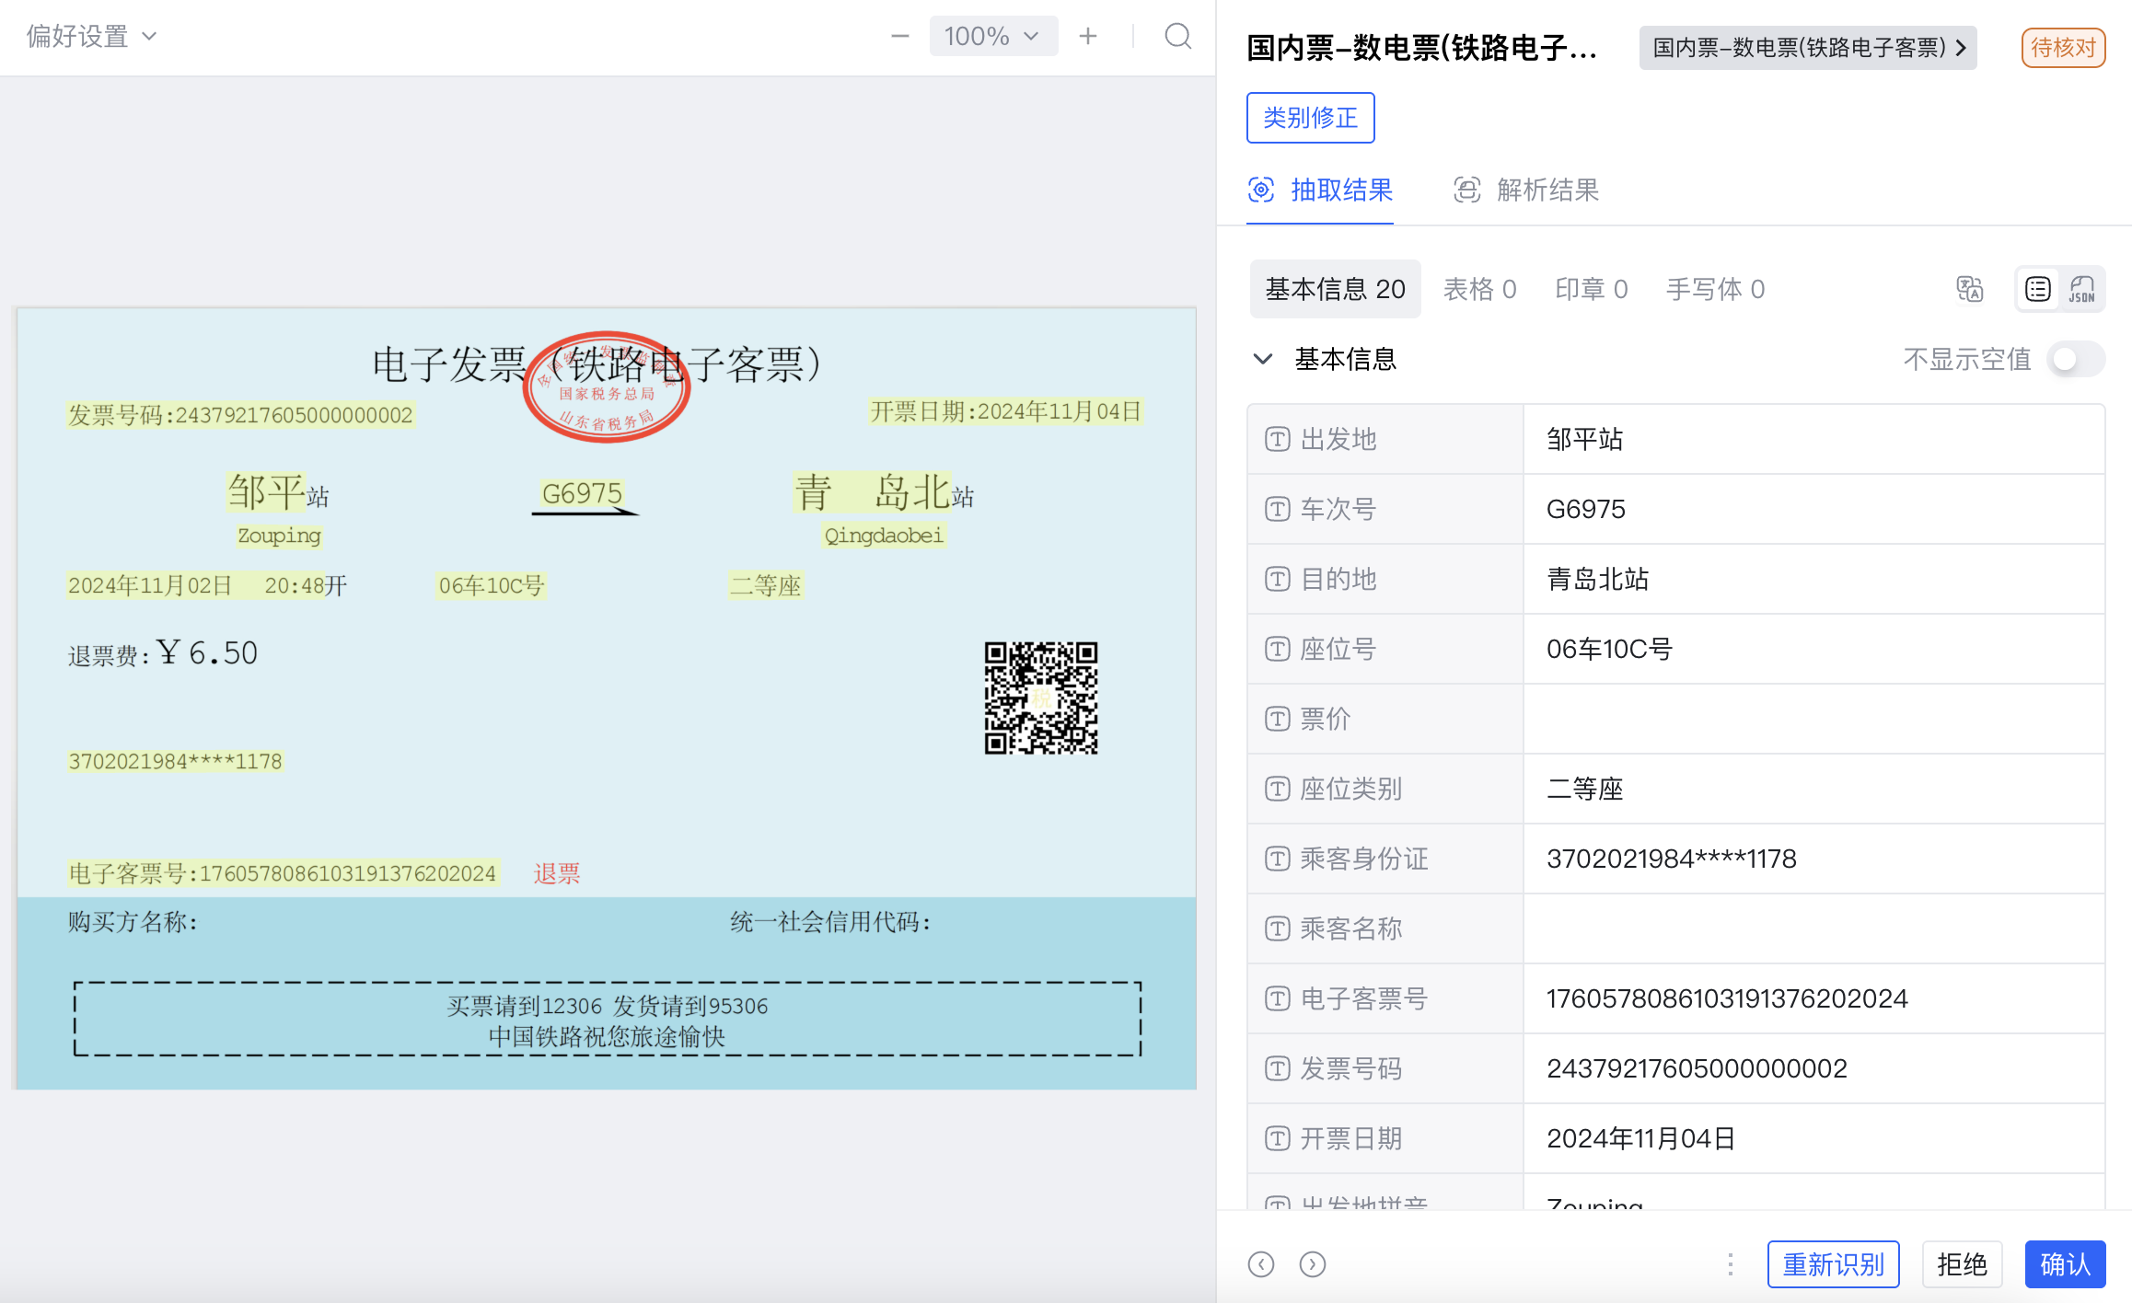Collapse the 基本信息 section

click(x=1263, y=359)
